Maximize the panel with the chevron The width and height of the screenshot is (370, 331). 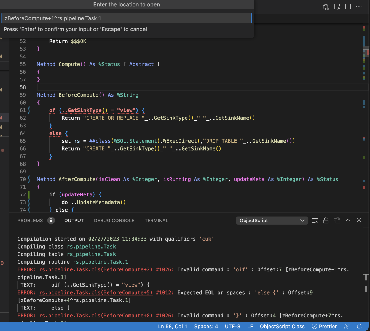(348, 220)
